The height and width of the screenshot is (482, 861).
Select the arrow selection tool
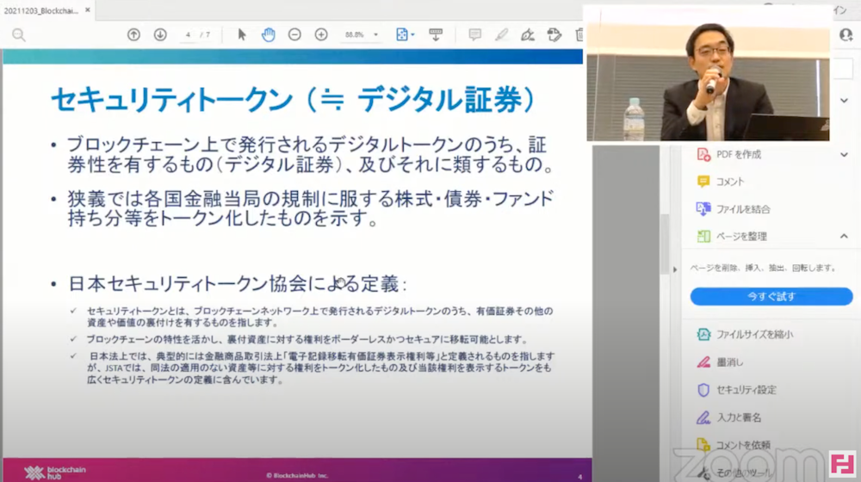click(x=242, y=34)
